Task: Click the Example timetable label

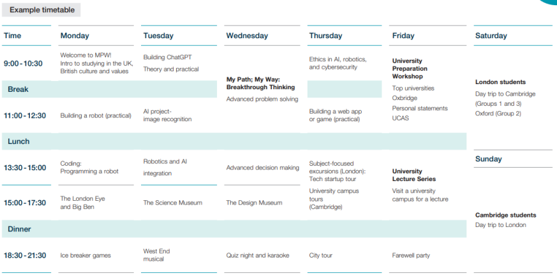Action: tap(42, 10)
